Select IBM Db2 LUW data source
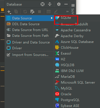The image size is (100, 108). [x=77, y=71]
